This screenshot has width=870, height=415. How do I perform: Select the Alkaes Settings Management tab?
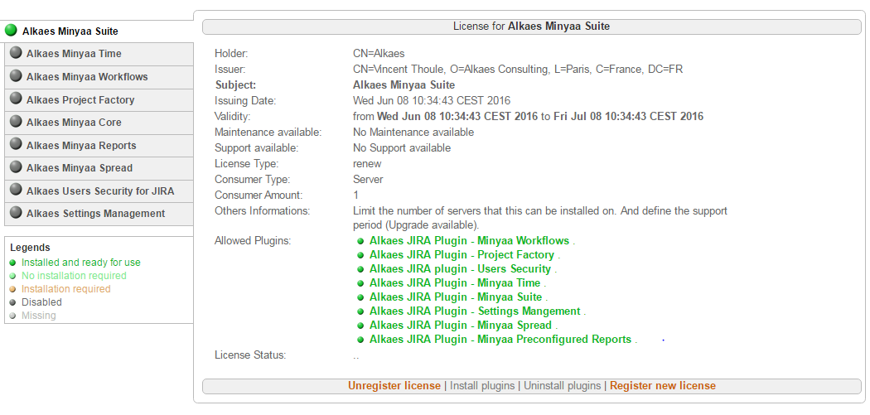pyautogui.click(x=96, y=213)
